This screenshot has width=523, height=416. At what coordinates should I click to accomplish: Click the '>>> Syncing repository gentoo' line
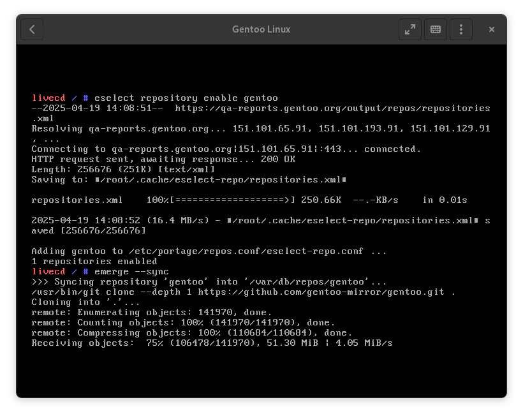[x=209, y=282]
